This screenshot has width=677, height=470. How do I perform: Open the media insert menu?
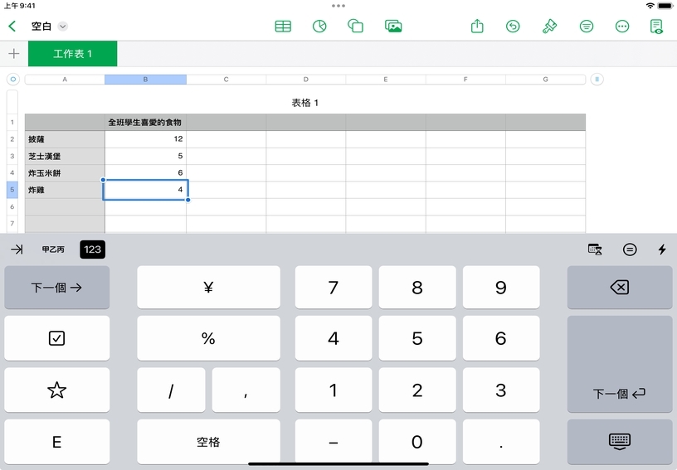pyautogui.click(x=393, y=27)
